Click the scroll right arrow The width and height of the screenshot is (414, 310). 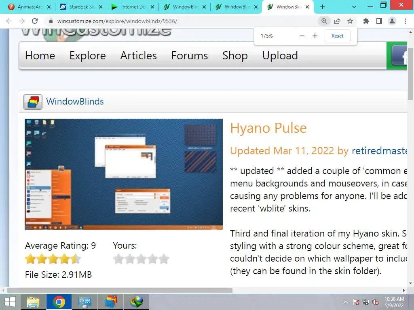click(x=404, y=290)
